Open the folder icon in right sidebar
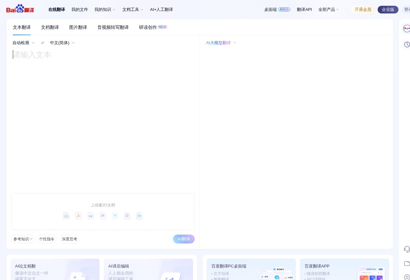Screen dimensions: 410x280 tap(407, 263)
